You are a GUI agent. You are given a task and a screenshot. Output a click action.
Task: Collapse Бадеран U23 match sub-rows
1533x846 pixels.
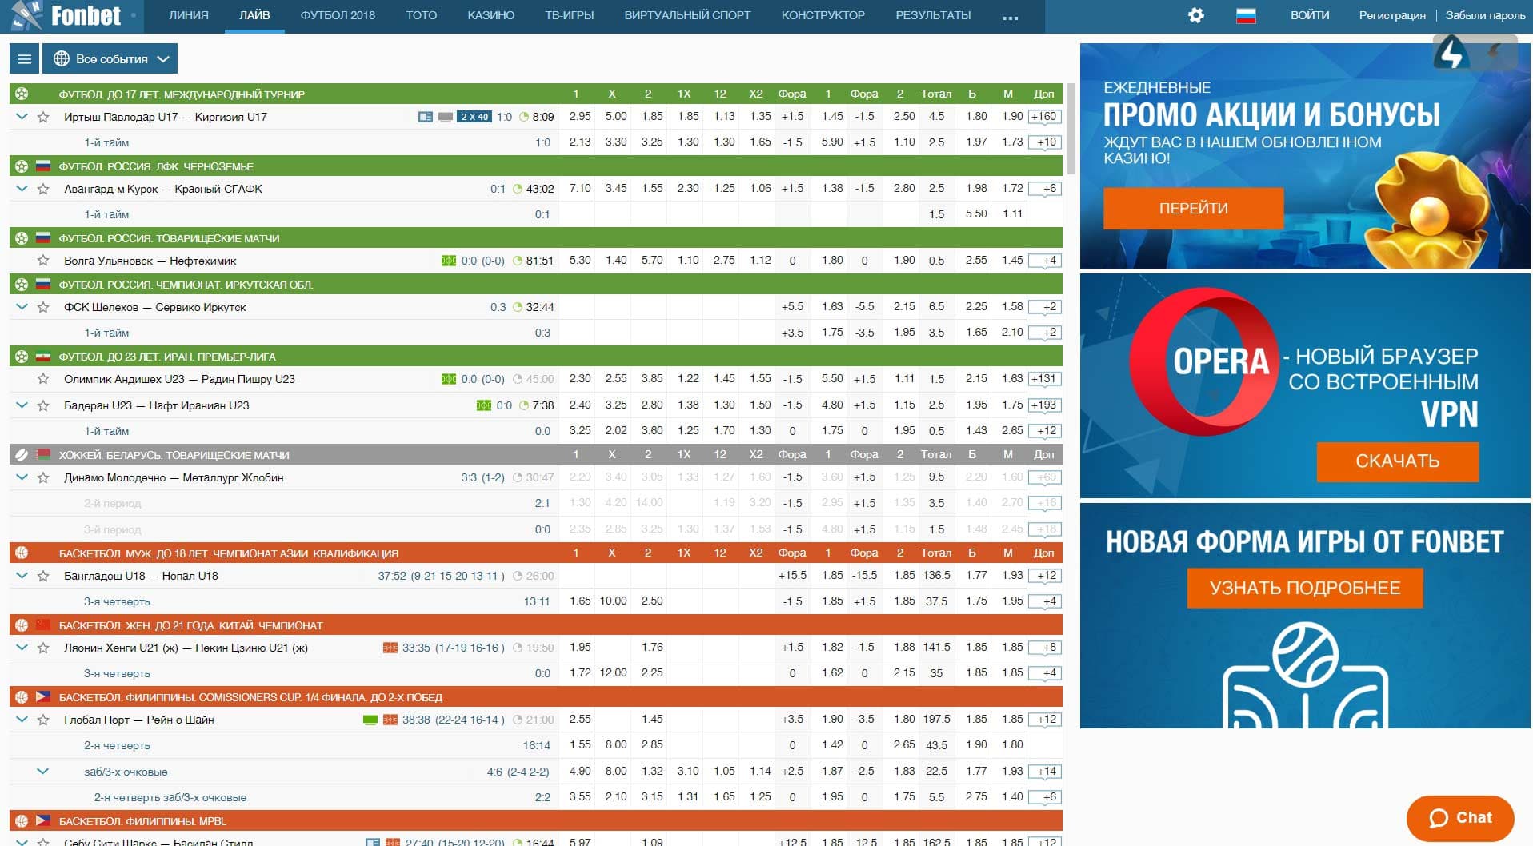click(22, 405)
